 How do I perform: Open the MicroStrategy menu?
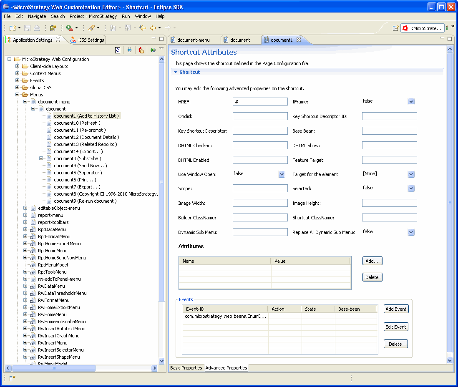pyautogui.click(x=103, y=16)
